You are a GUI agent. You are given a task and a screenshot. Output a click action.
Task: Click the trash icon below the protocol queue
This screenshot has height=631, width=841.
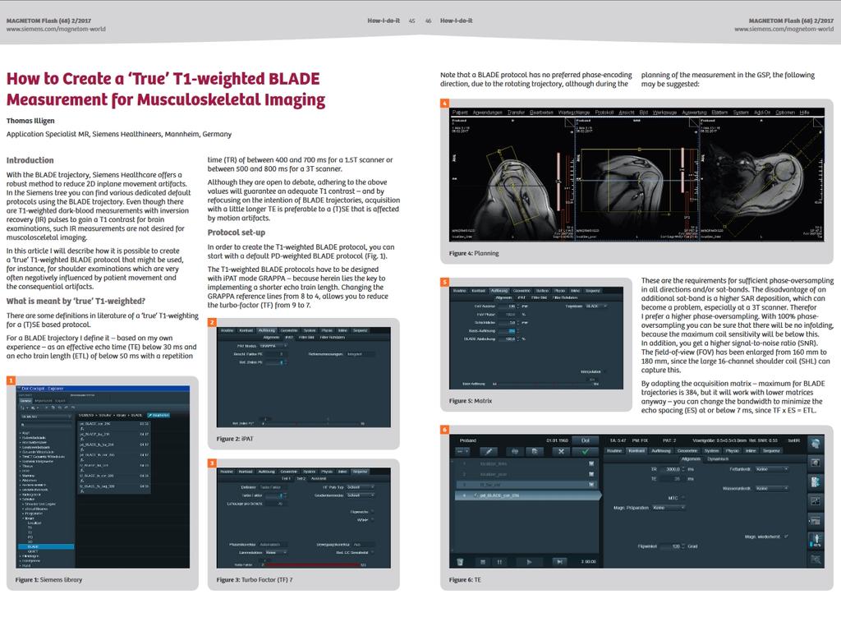(x=461, y=561)
